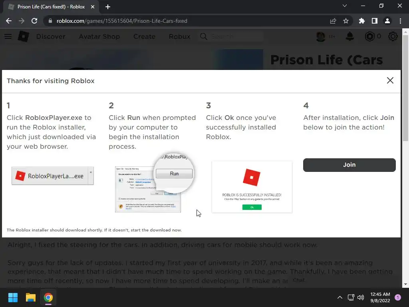Viewport: 409px width, 307px height.
Task: Click the scrollbar down arrow
Action: tap(405, 284)
